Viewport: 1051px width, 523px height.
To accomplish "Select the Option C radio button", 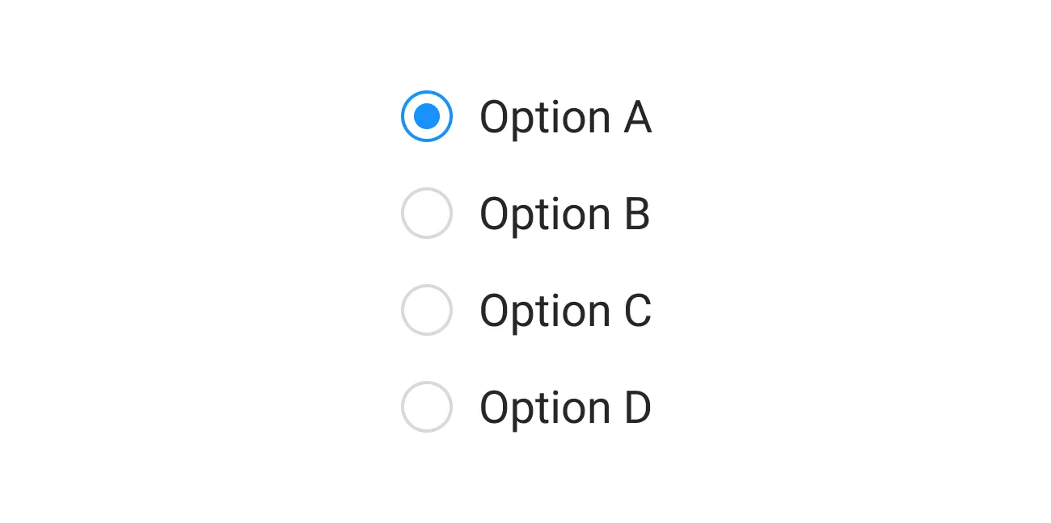I will tap(427, 310).
